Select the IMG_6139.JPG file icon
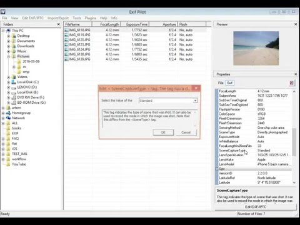This screenshot has height=225, width=300. point(66,59)
